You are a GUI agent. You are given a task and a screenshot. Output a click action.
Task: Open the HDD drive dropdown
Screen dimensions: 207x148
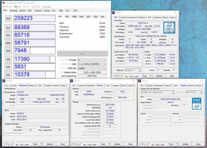click(92, 64)
